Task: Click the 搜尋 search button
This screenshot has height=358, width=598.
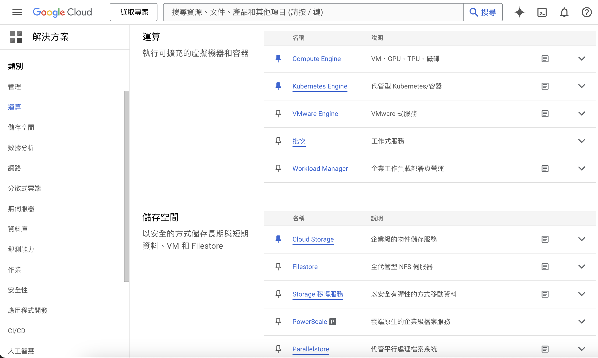Action: 483,12
